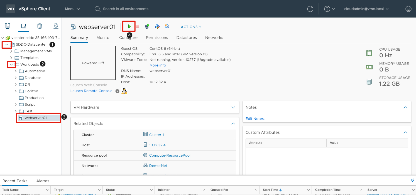Collapse the SDDC-Datacenter tree node
This screenshot has width=416, height=195.
7,45
